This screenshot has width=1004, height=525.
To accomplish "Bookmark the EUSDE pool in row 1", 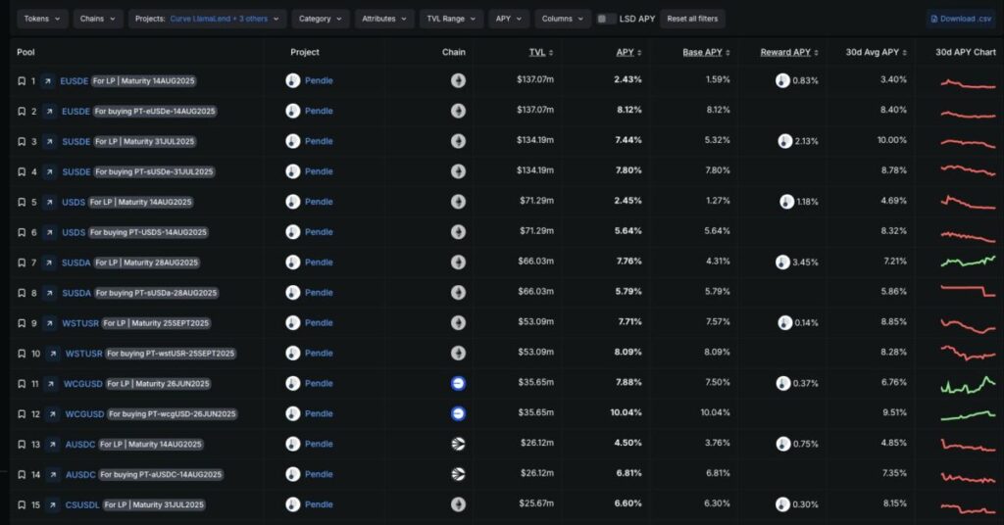I will tap(22, 81).
